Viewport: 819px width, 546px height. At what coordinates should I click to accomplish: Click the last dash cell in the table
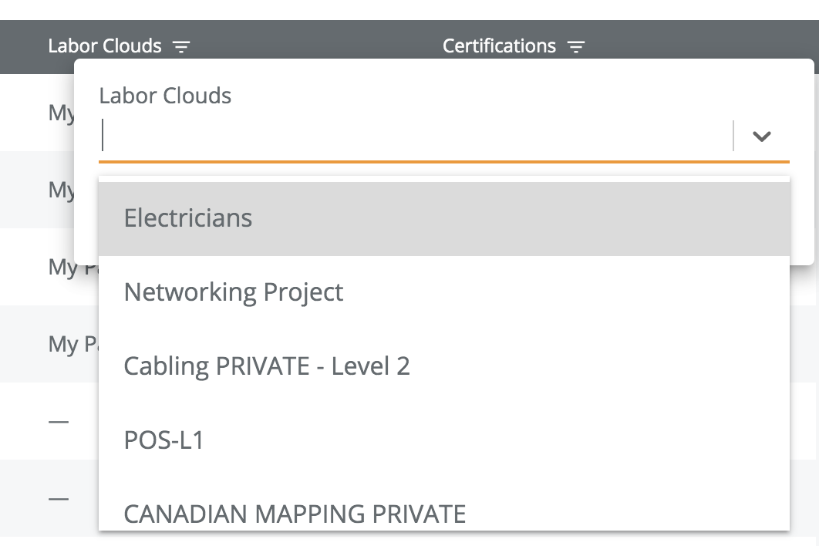point(59,498)
